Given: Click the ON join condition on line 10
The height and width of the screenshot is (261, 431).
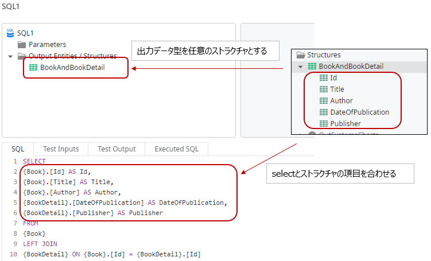Looking at the screenshot, I should 112,255.
